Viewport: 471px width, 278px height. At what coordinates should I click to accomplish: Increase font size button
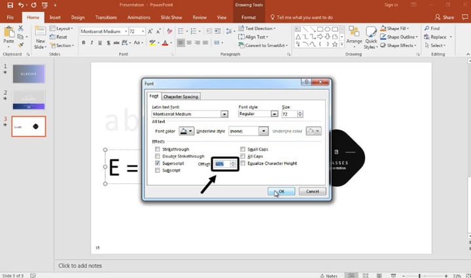click(x=150, y=31)
